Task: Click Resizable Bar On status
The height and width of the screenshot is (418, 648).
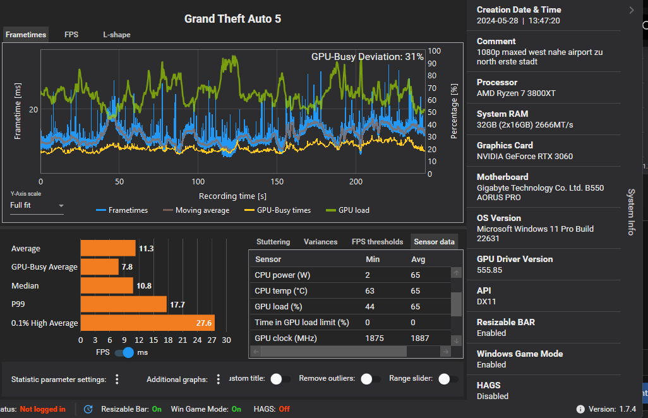Action: (x=131, y=409)
